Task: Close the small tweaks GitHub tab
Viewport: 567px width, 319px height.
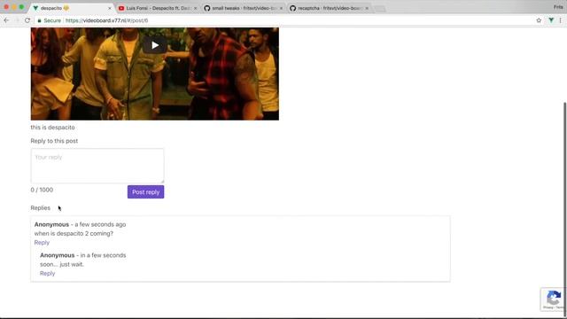Action: pos(282,8)
